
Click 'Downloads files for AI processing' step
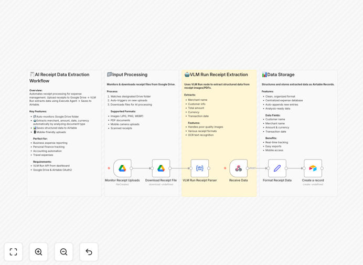click(x=131, y=105)
